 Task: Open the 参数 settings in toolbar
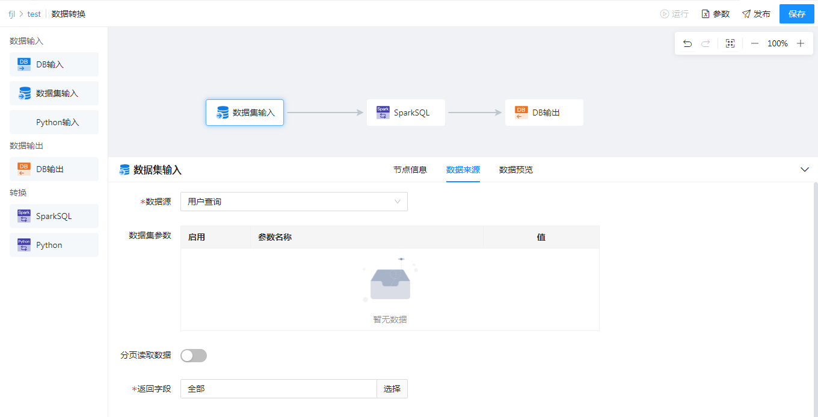715,14
